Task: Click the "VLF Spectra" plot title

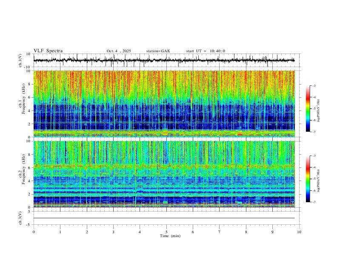Action: (x=48, y=51)
